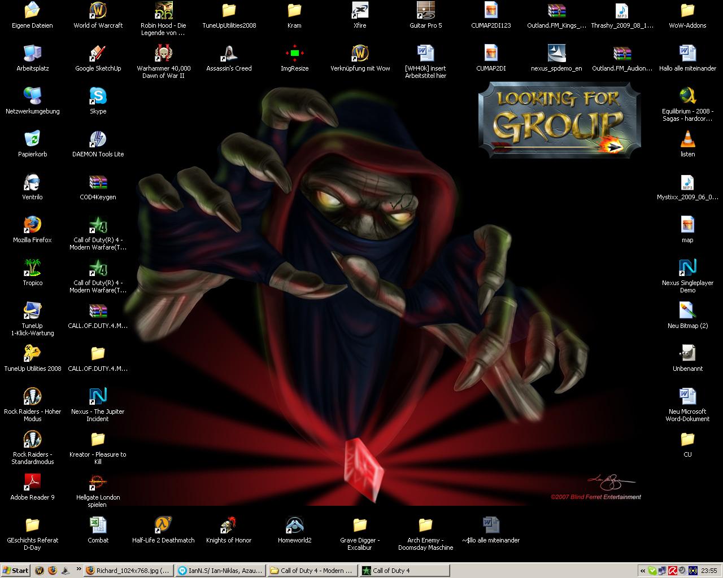Click the VLC 'listen' media file
723x578 pixels.
coord(687,139)
